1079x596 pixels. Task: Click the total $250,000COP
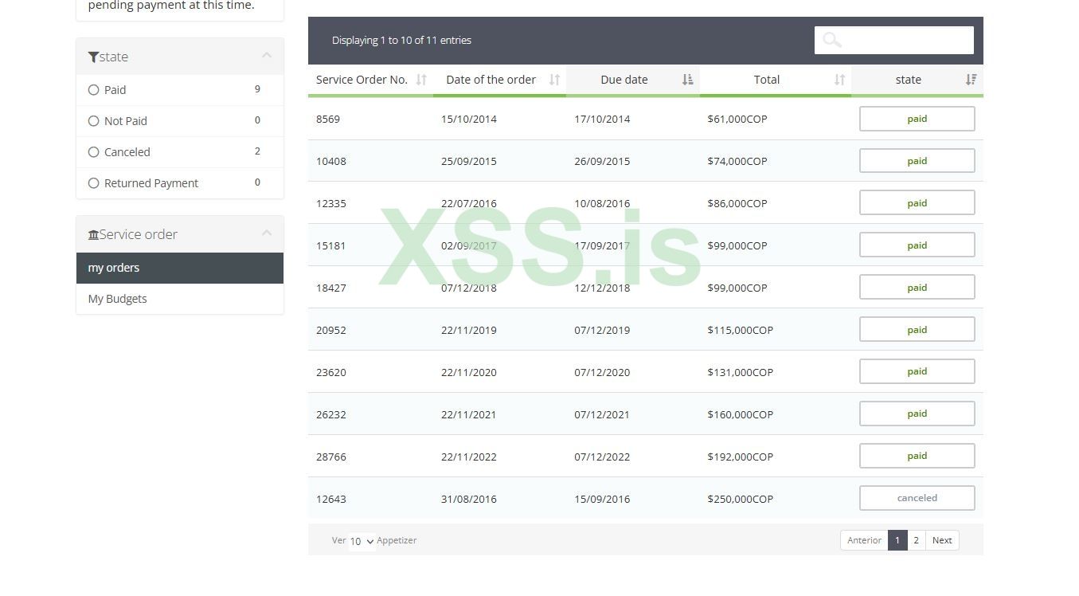(x=741, y=500)
